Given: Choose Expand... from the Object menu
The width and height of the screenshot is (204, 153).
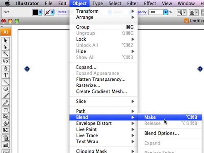Looking at the screenshot, I should pyautogui.click(x=104, y=67).
